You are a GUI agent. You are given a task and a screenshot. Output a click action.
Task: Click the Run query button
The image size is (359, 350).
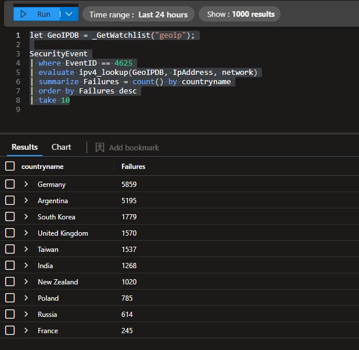pyautogui.click(x=36, y=14)
